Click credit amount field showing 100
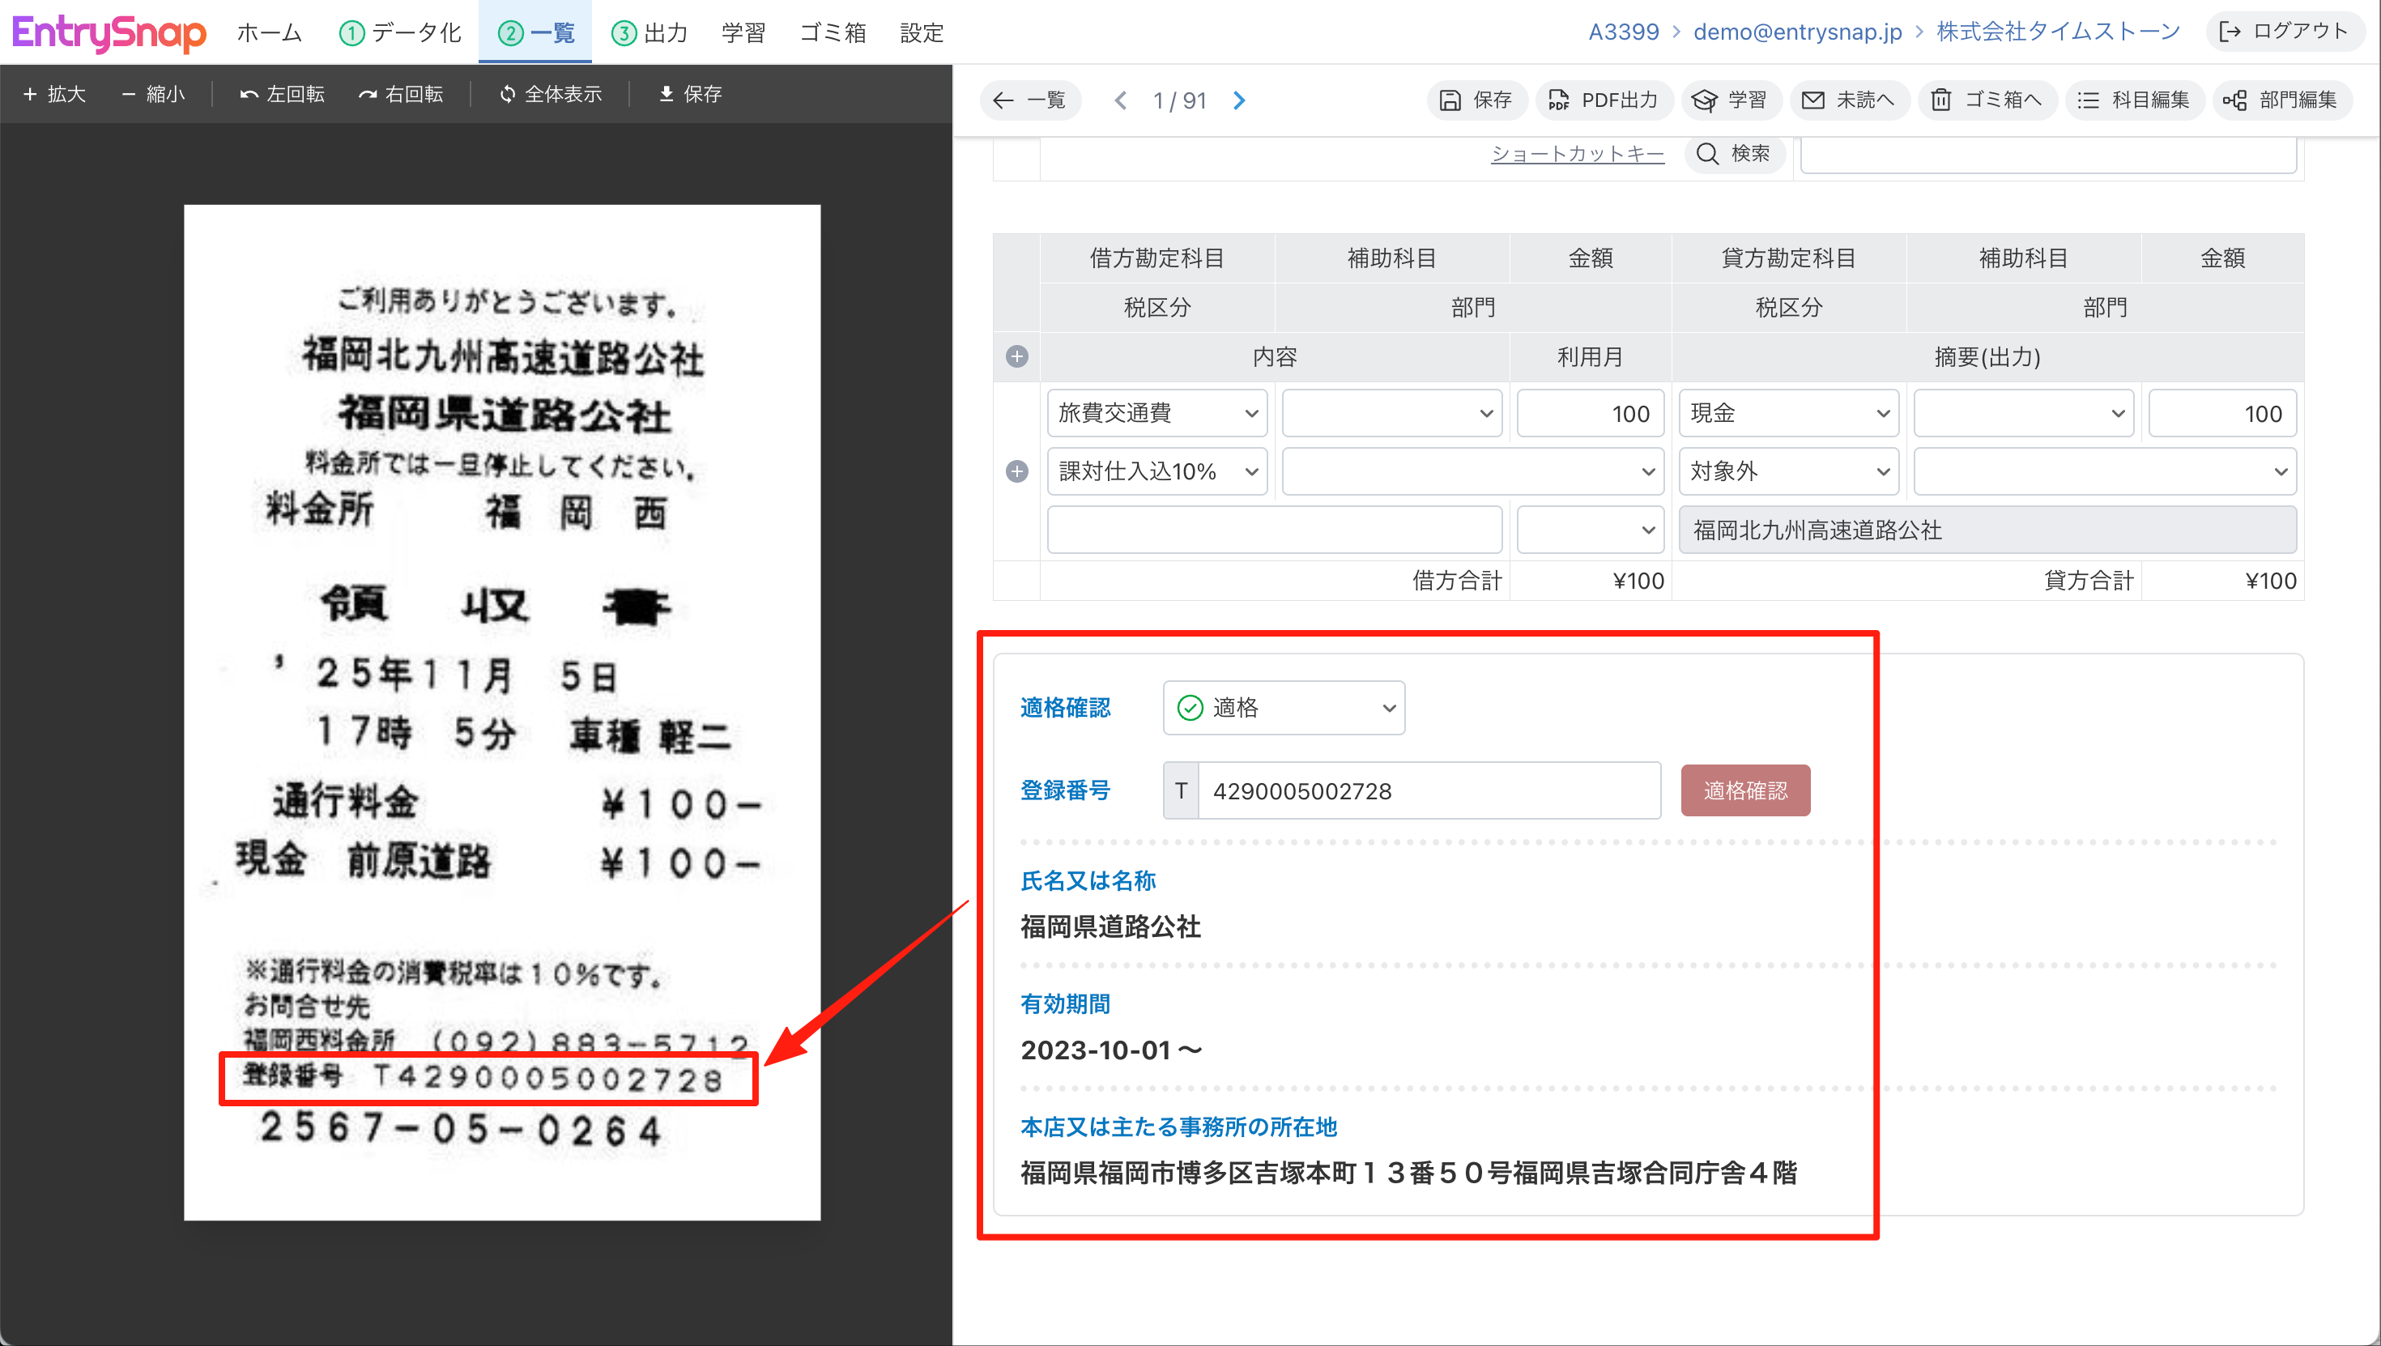This screenshot has height=1346, width=2381. (x=2222, y=413)
